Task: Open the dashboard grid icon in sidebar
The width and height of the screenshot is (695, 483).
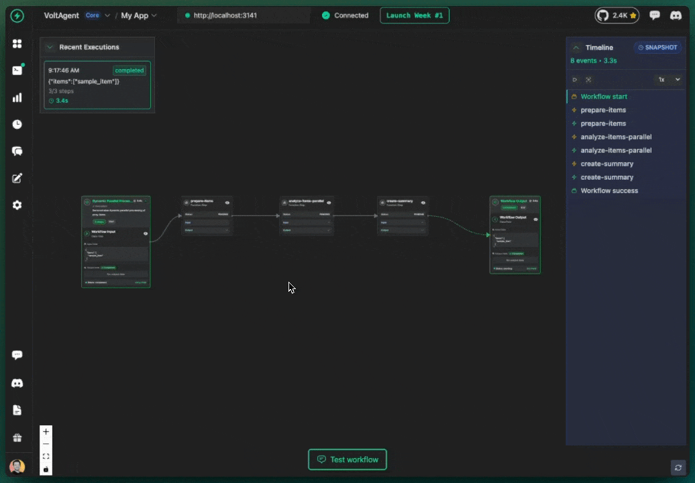Action: 17,44
